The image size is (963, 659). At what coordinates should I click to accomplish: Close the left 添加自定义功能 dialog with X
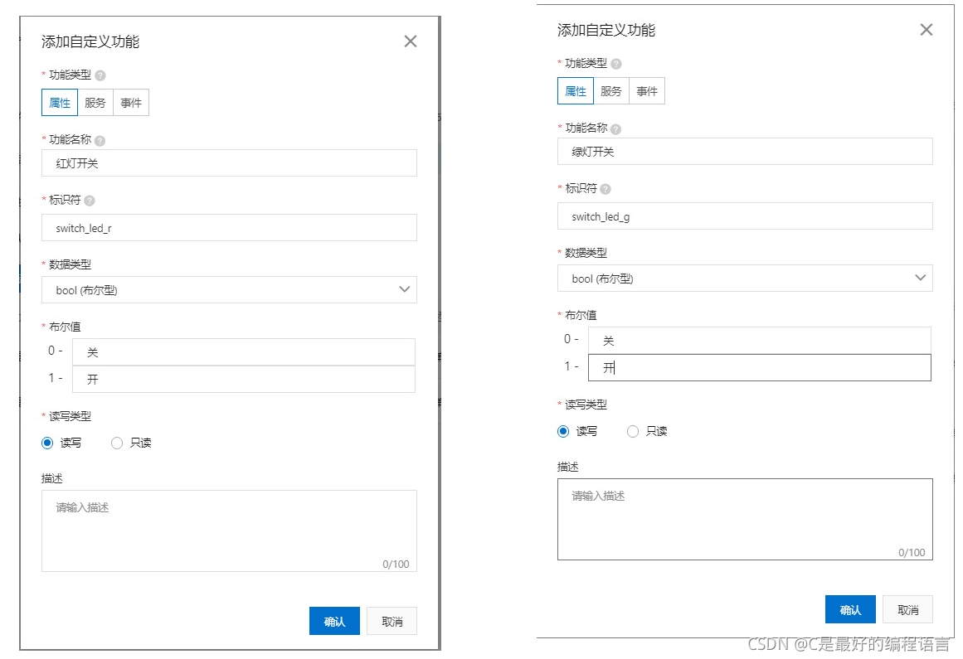(x=410, y=41)
